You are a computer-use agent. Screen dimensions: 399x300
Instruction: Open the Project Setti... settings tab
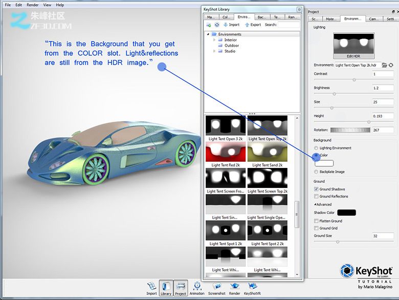(x=391, y=19)
